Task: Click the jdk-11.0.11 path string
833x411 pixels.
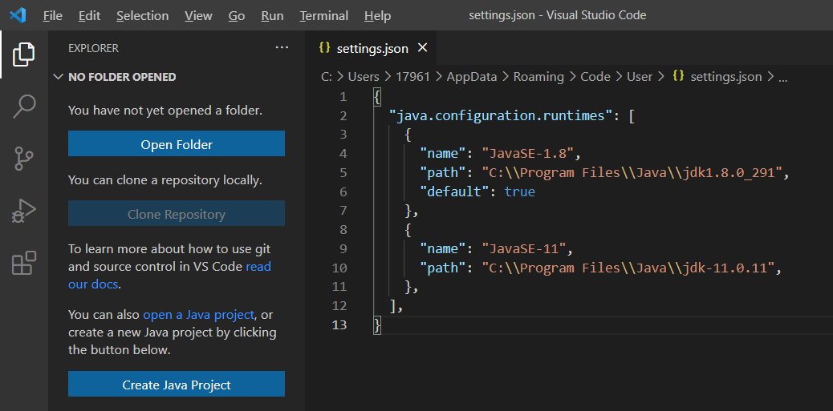Action: (x=628, y=268)
